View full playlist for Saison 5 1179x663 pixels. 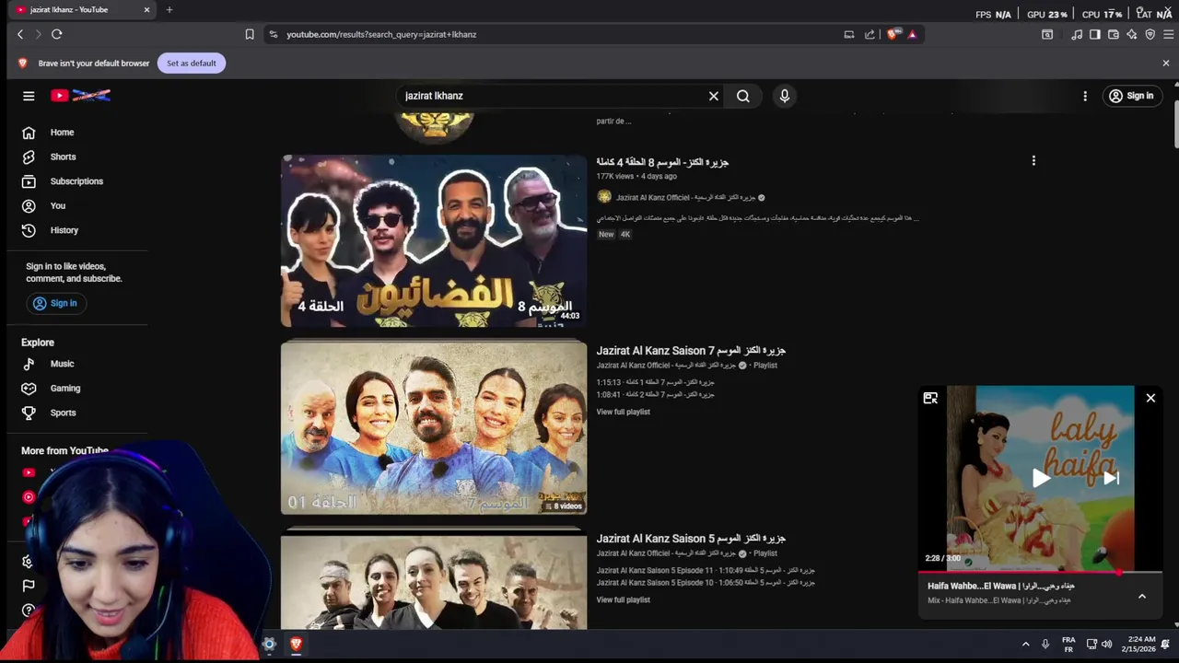623,599
